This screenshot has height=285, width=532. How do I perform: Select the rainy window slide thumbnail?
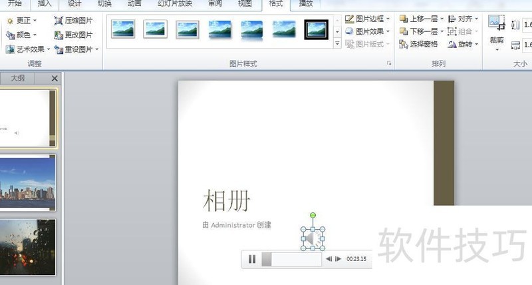pyautogui.click(x=27, y=247)
